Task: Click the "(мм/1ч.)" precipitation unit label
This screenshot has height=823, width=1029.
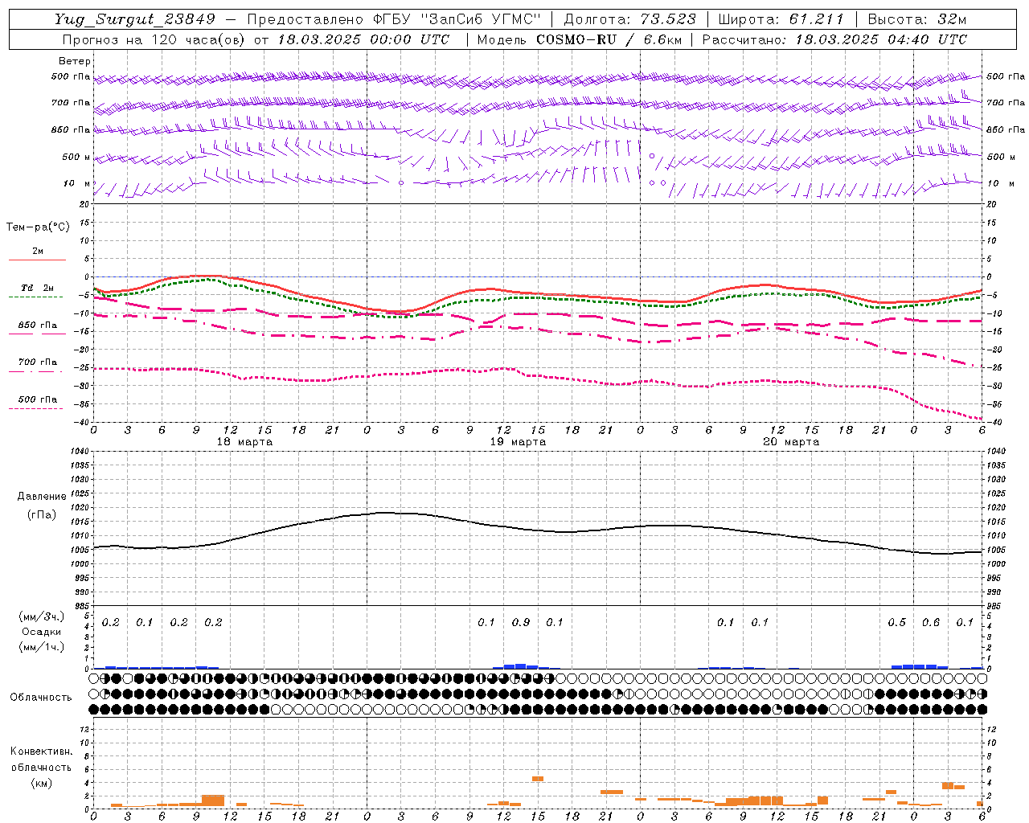Action: tap(41, 647)
